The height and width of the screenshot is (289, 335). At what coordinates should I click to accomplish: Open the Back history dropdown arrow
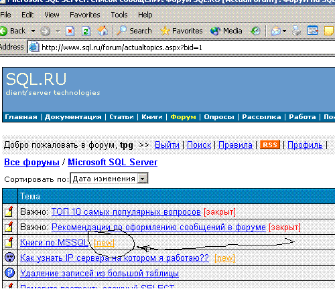point(33,31)
